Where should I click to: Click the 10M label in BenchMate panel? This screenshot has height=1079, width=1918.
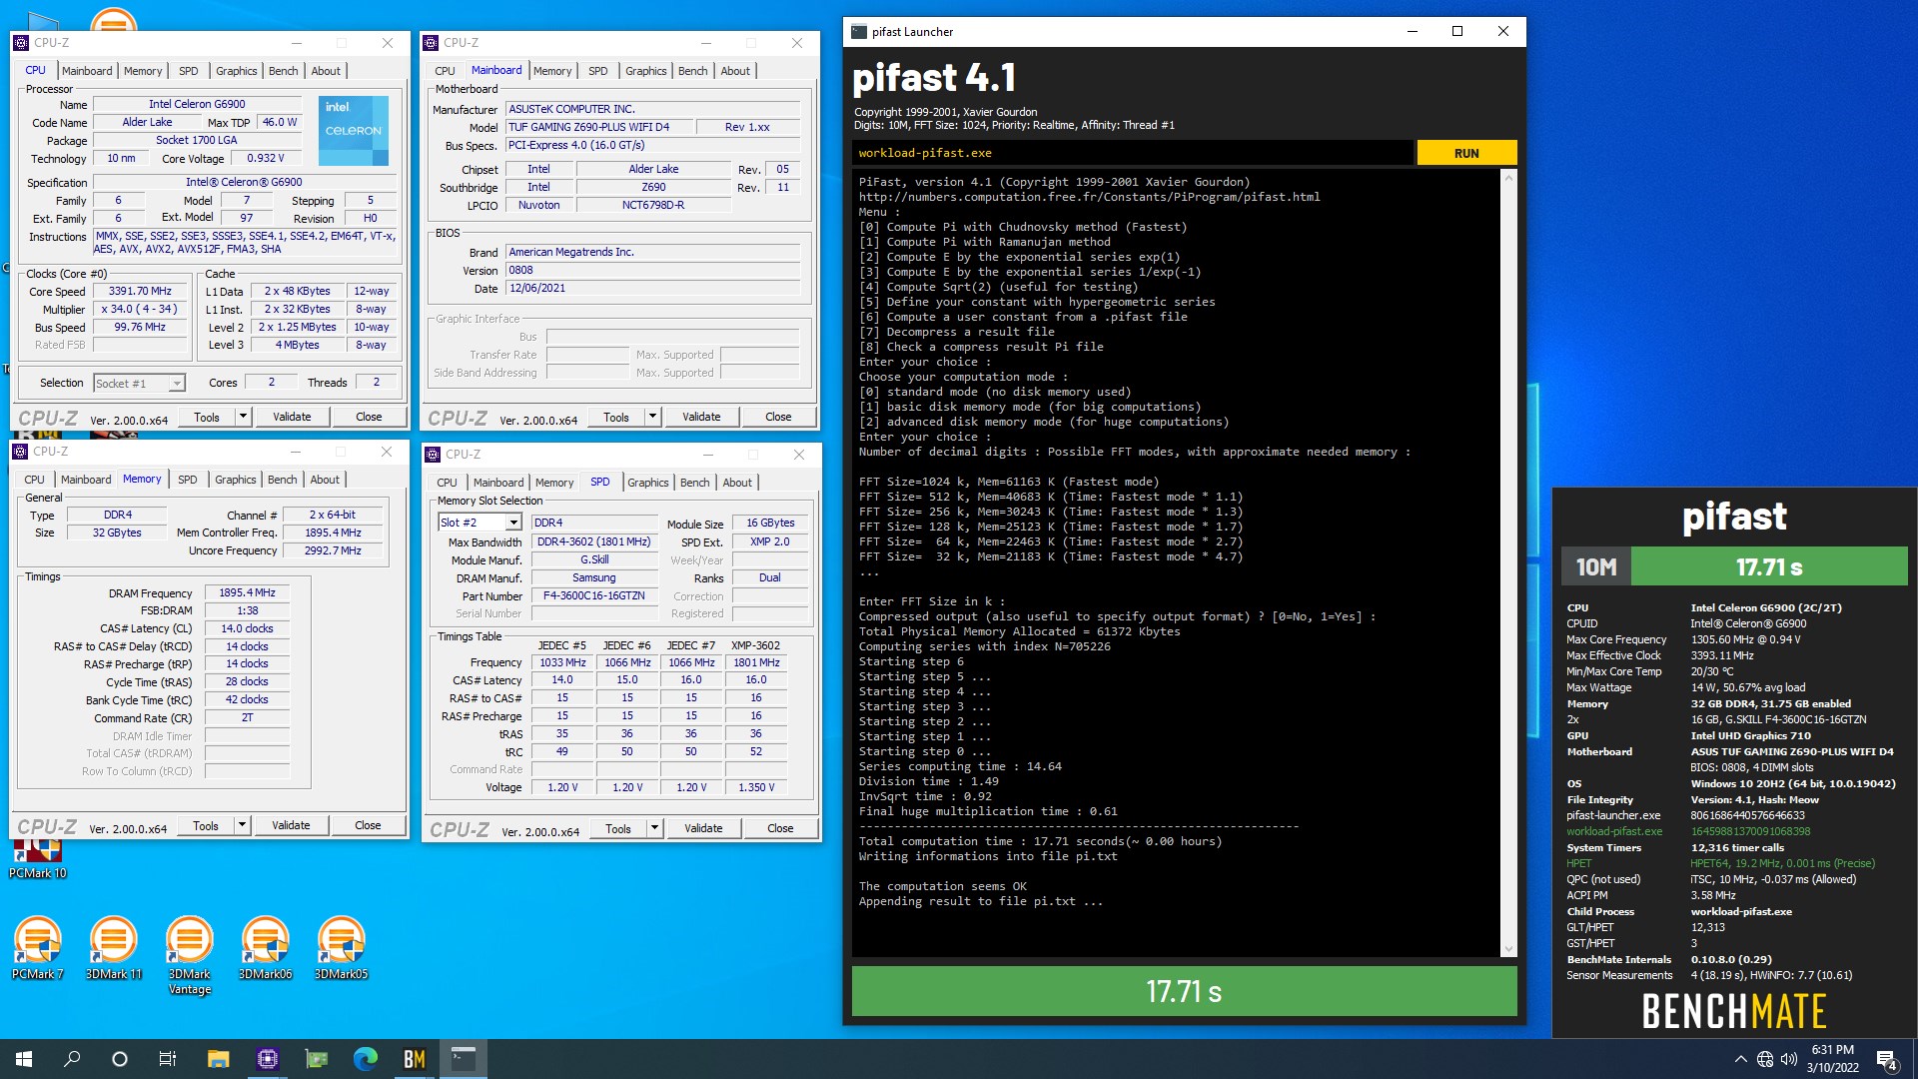click(x=1596, y=567)
